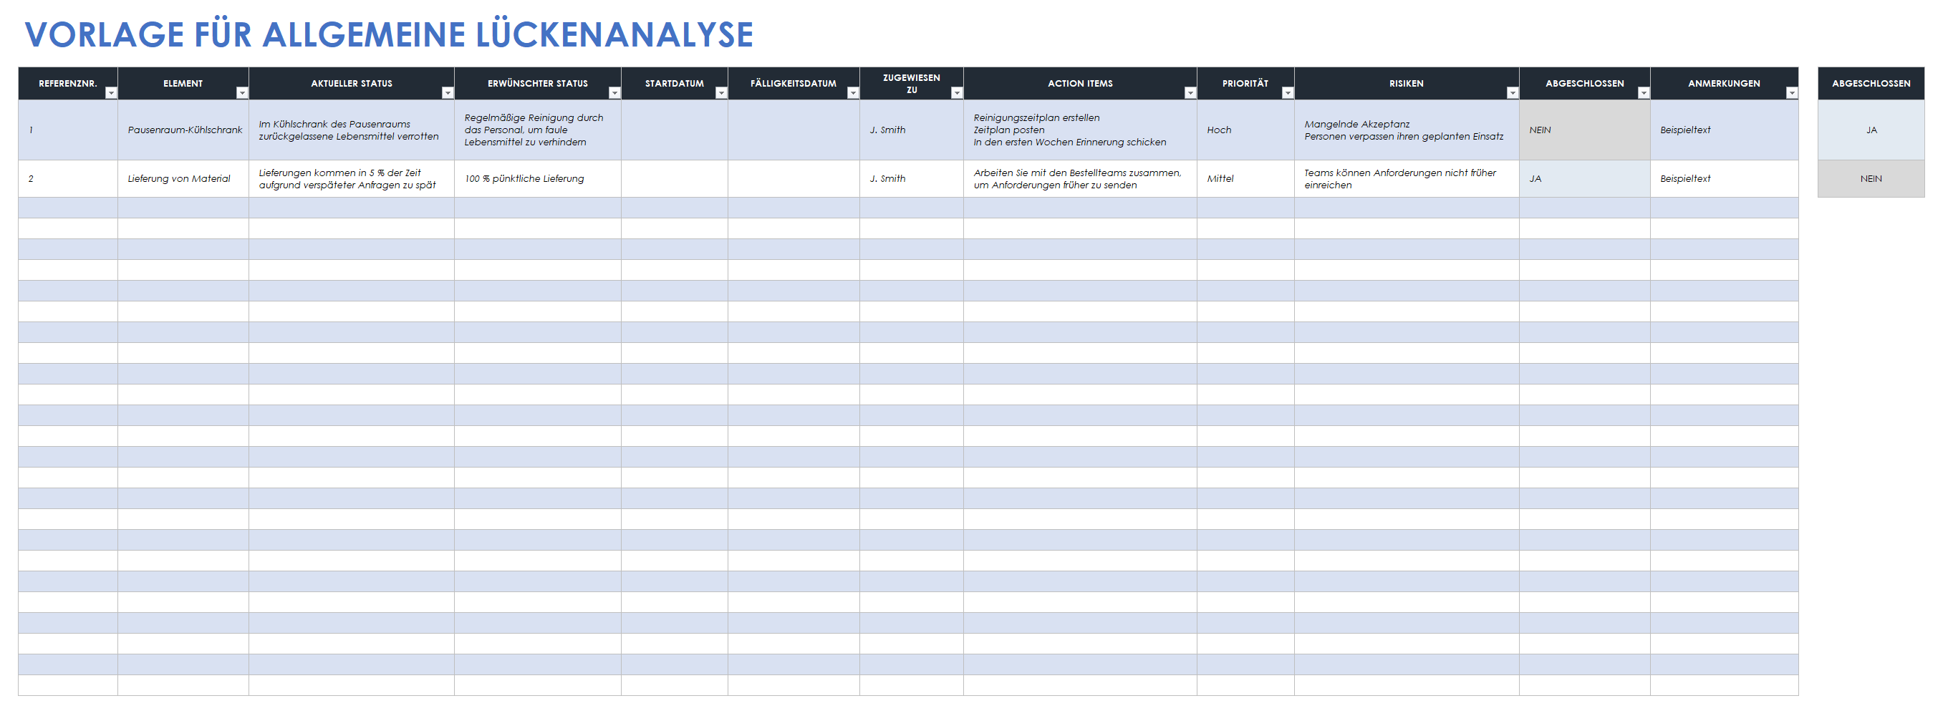Select the ACTION ITEMS header label
Image resolution: width=1943 pixels, height=716 pixels.
(x=1080, y=84)
